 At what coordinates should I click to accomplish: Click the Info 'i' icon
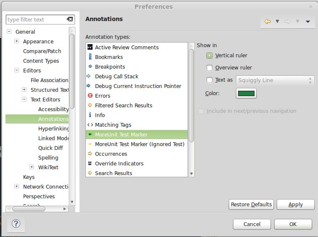click(90, 115)
